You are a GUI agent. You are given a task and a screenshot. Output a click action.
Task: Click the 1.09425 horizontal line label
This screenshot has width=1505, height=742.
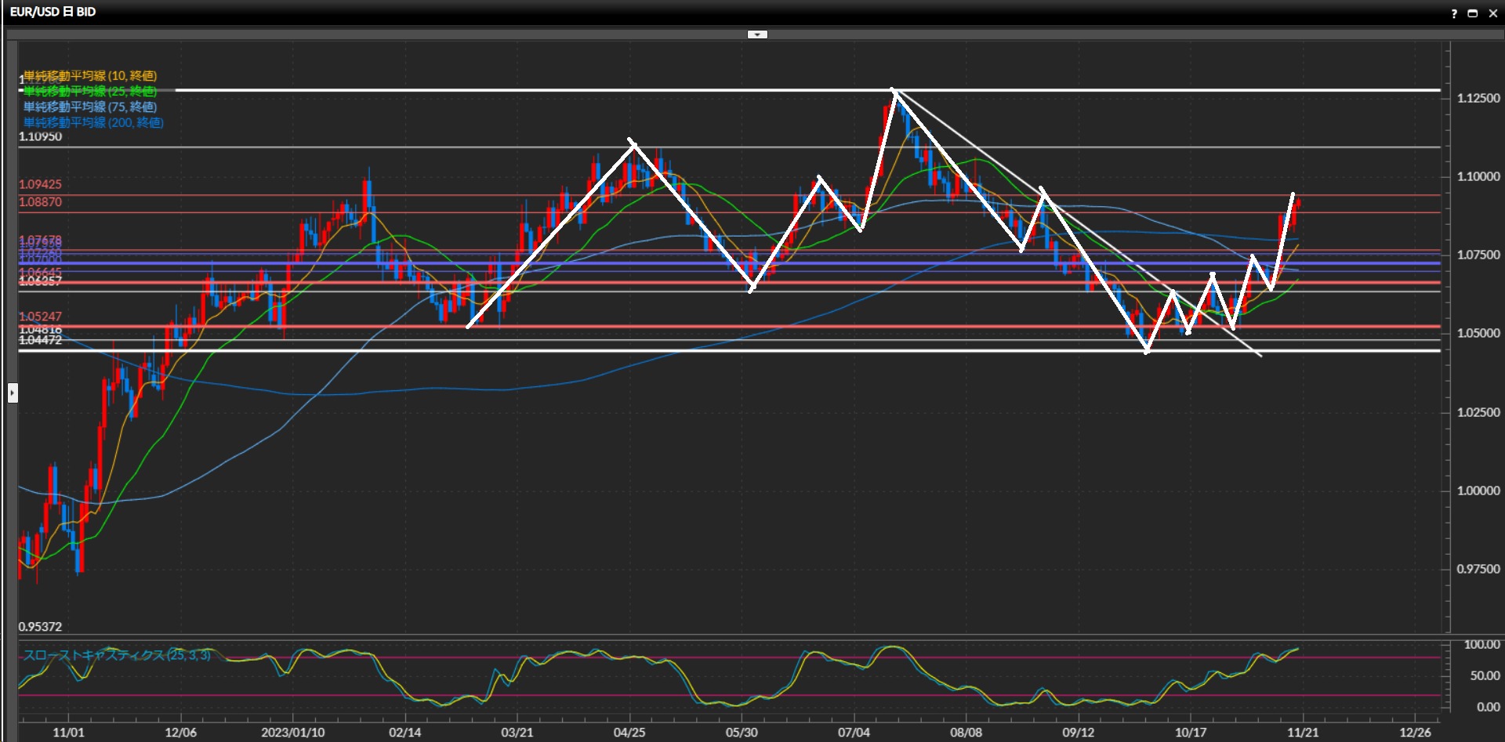point(40,184)
